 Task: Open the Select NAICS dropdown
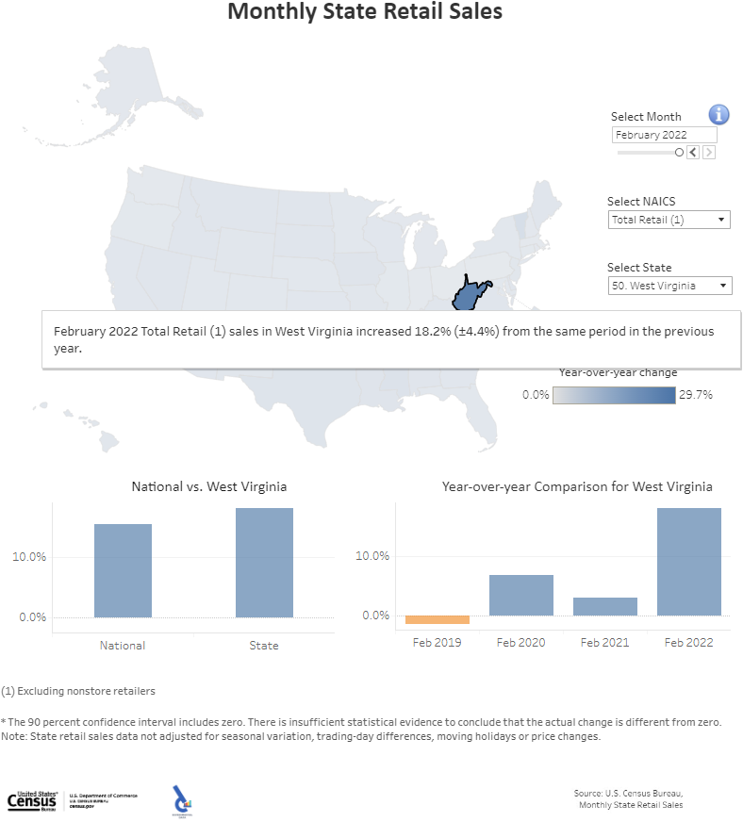coord(669,219)
